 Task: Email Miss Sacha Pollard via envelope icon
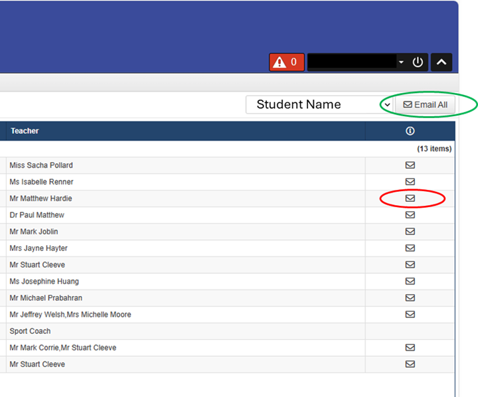pyautogui.click(x=410, y=165)
